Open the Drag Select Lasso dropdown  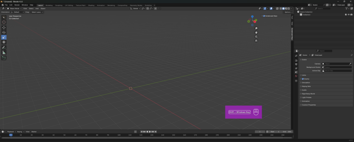[x=37, y=12]
